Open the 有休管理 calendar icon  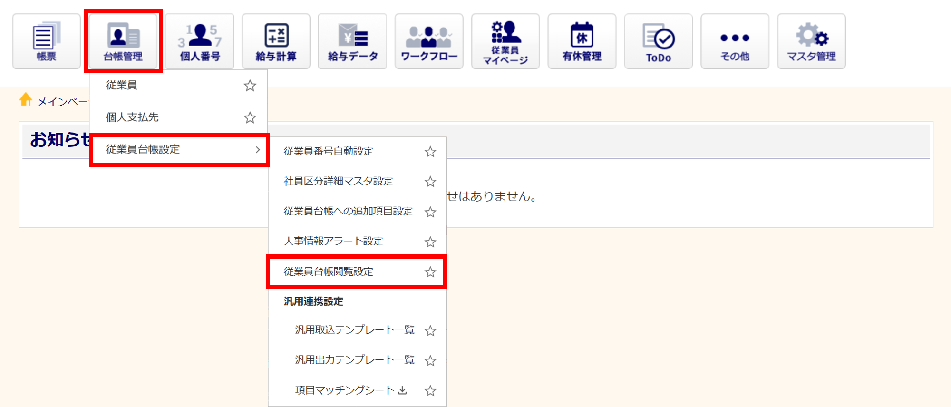click(582, 41)
